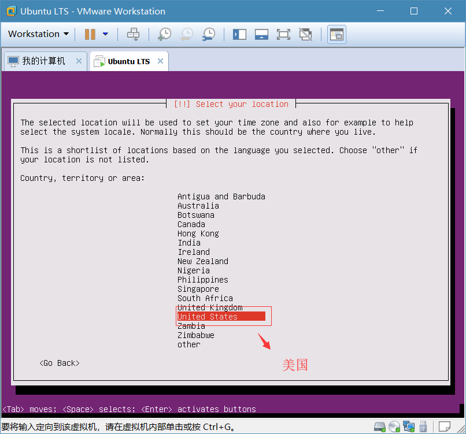Expand the power options dropdown arrow
Viewport: 466px width, 434px height.
pyautogui.click(x=105, y=34)
